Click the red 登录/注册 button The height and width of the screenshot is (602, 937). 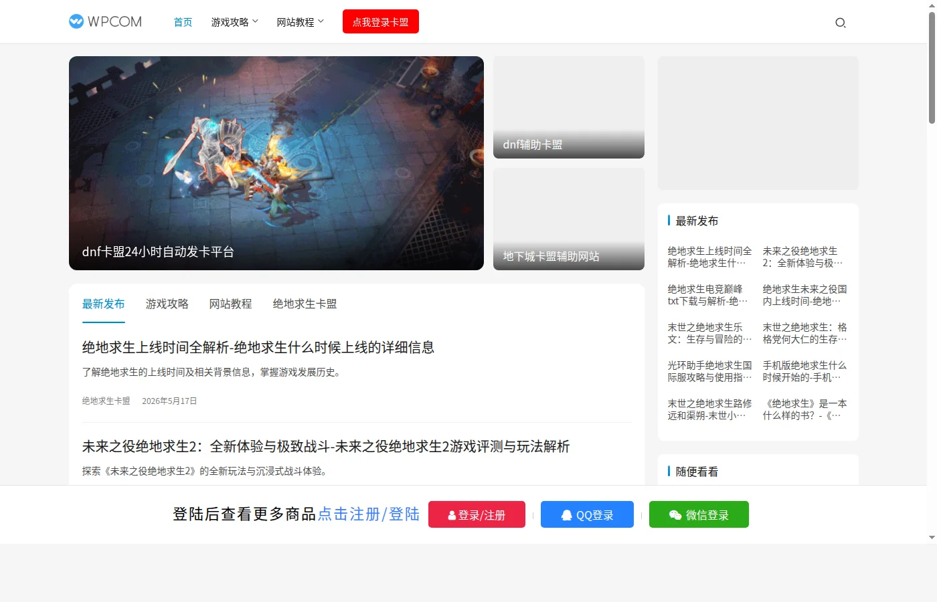tap(477, 514)
